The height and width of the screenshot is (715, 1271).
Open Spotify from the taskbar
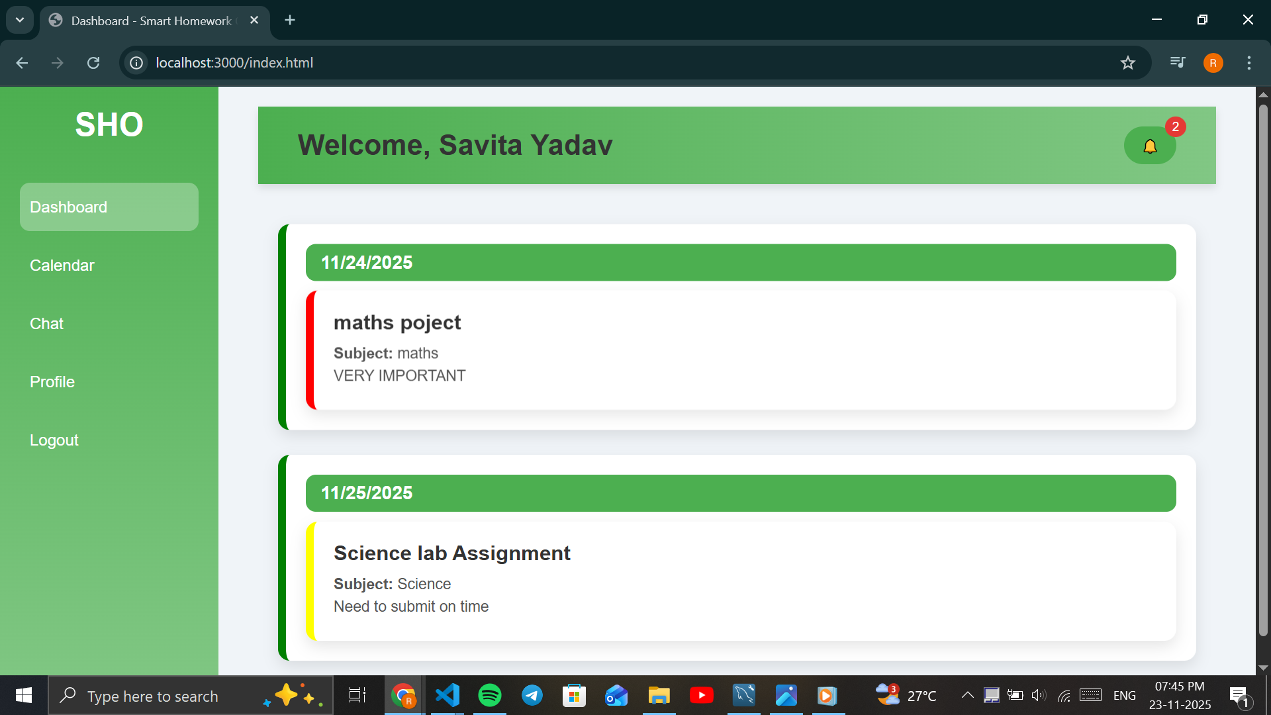pos(490,695)
